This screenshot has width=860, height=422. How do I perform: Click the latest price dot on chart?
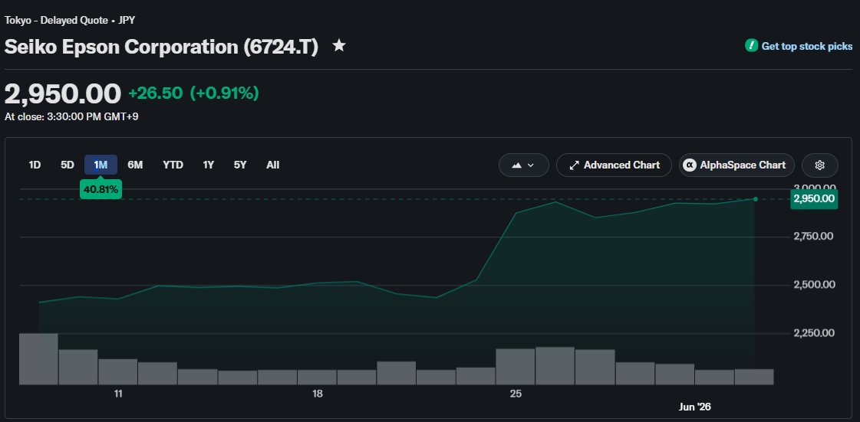tap(755, 199)
